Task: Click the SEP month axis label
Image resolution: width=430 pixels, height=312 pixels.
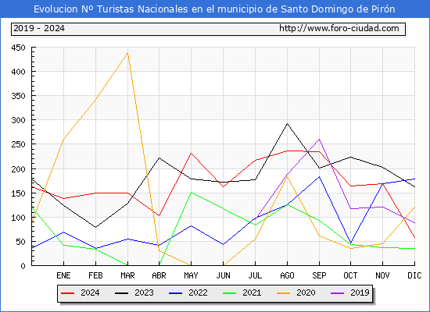Action: click(319, 275)
